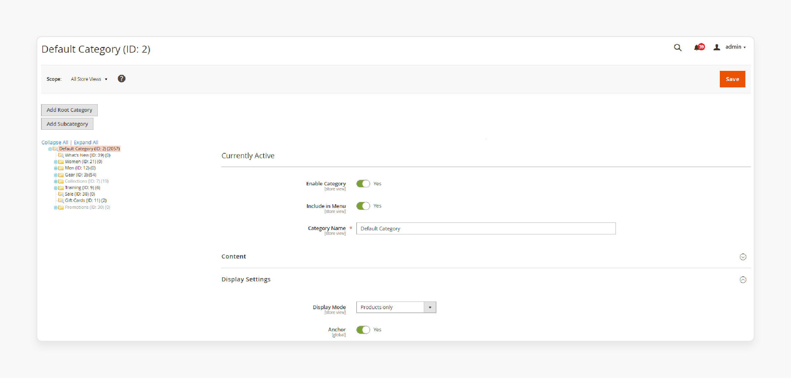The height and width of the screenshot is (379, 791).
Task: Open the admin search magnifier
Action: (677, 48)
